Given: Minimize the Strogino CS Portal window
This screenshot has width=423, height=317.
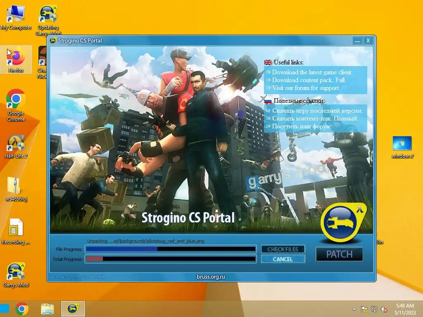Looking at the screenshot, I should pyautogui.click(x=357, y=40).
